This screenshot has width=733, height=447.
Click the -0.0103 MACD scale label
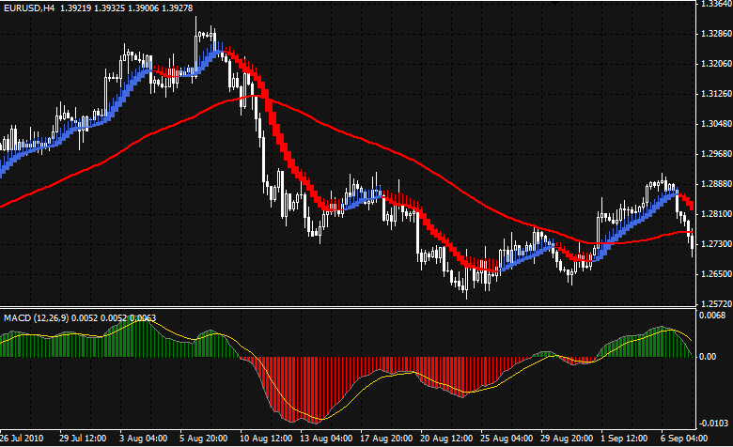coord(713,424)
